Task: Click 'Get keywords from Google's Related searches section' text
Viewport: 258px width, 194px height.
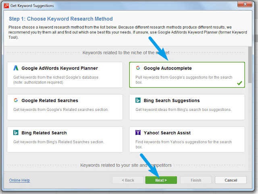Action: click(61, 110)
